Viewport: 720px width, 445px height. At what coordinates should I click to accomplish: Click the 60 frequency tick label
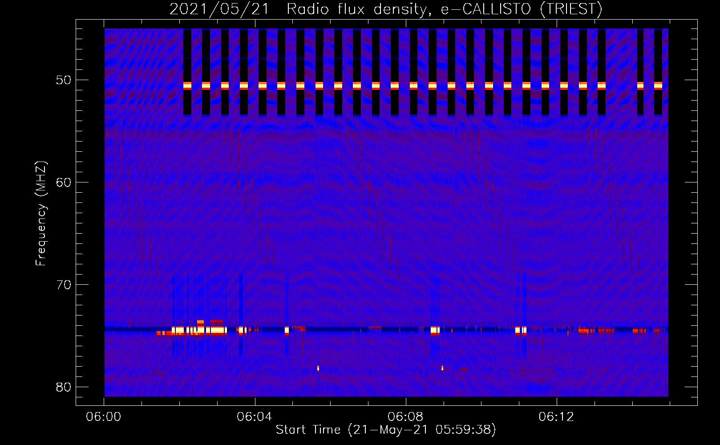64,182
